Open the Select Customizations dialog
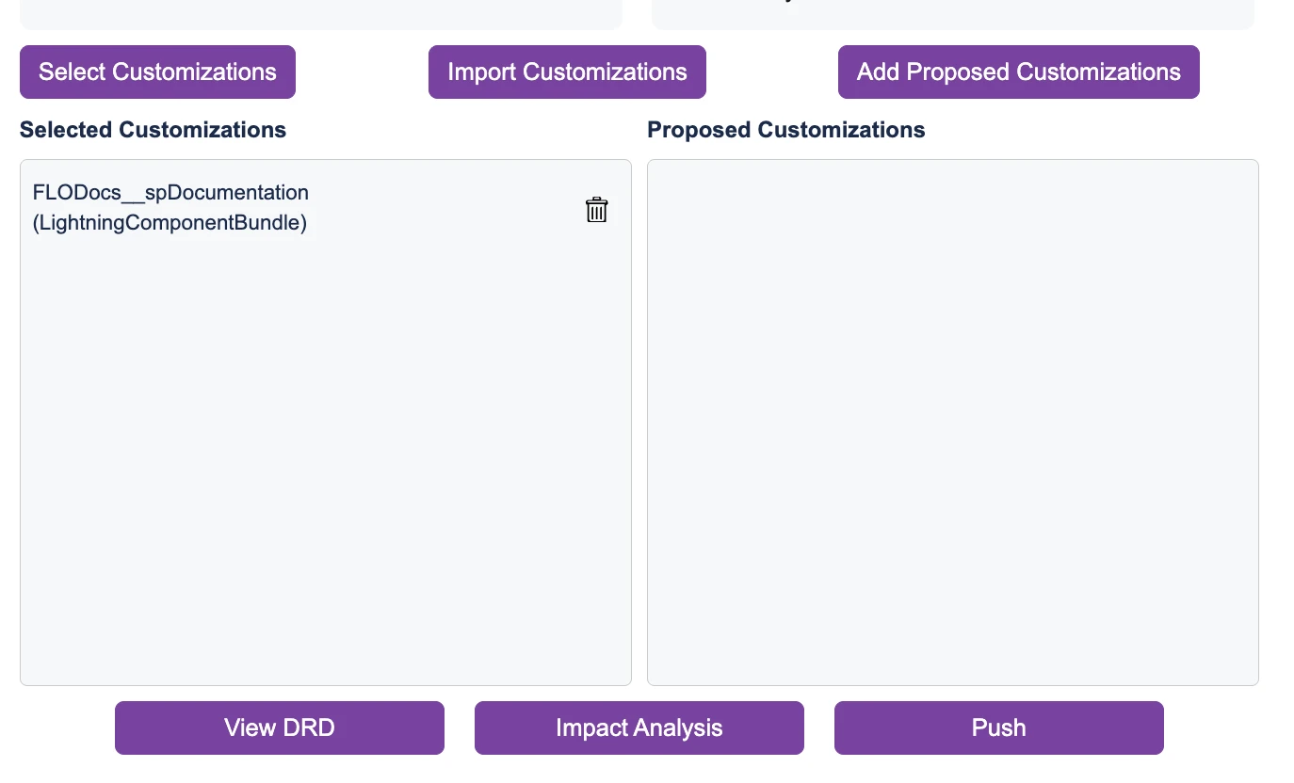Viewport: 1294px width, 783px height. [157, 72]
